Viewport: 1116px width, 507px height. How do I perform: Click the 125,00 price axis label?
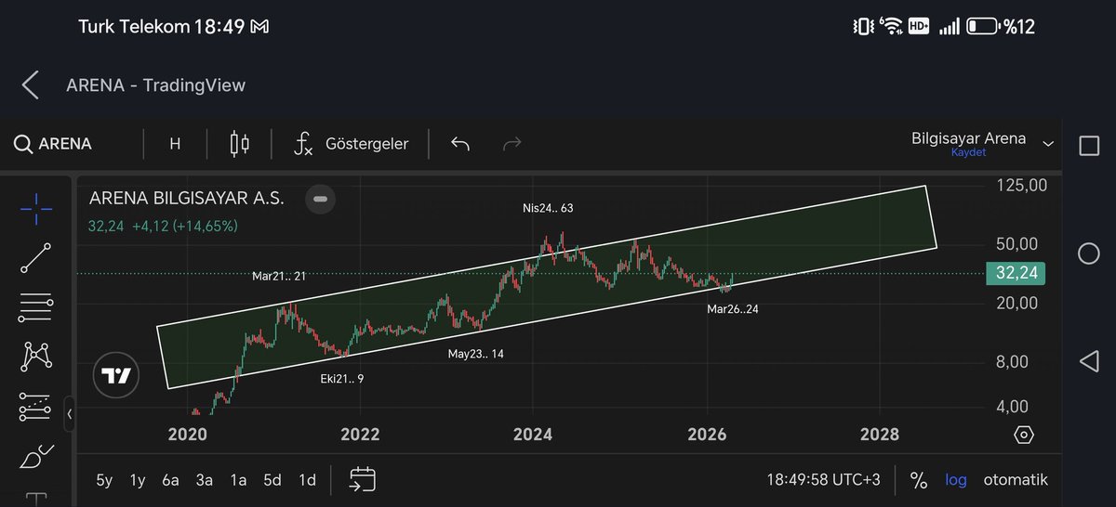tap(1023, 185)
